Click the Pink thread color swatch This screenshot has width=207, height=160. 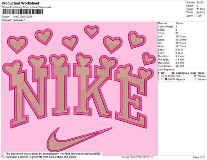(166, 76)
